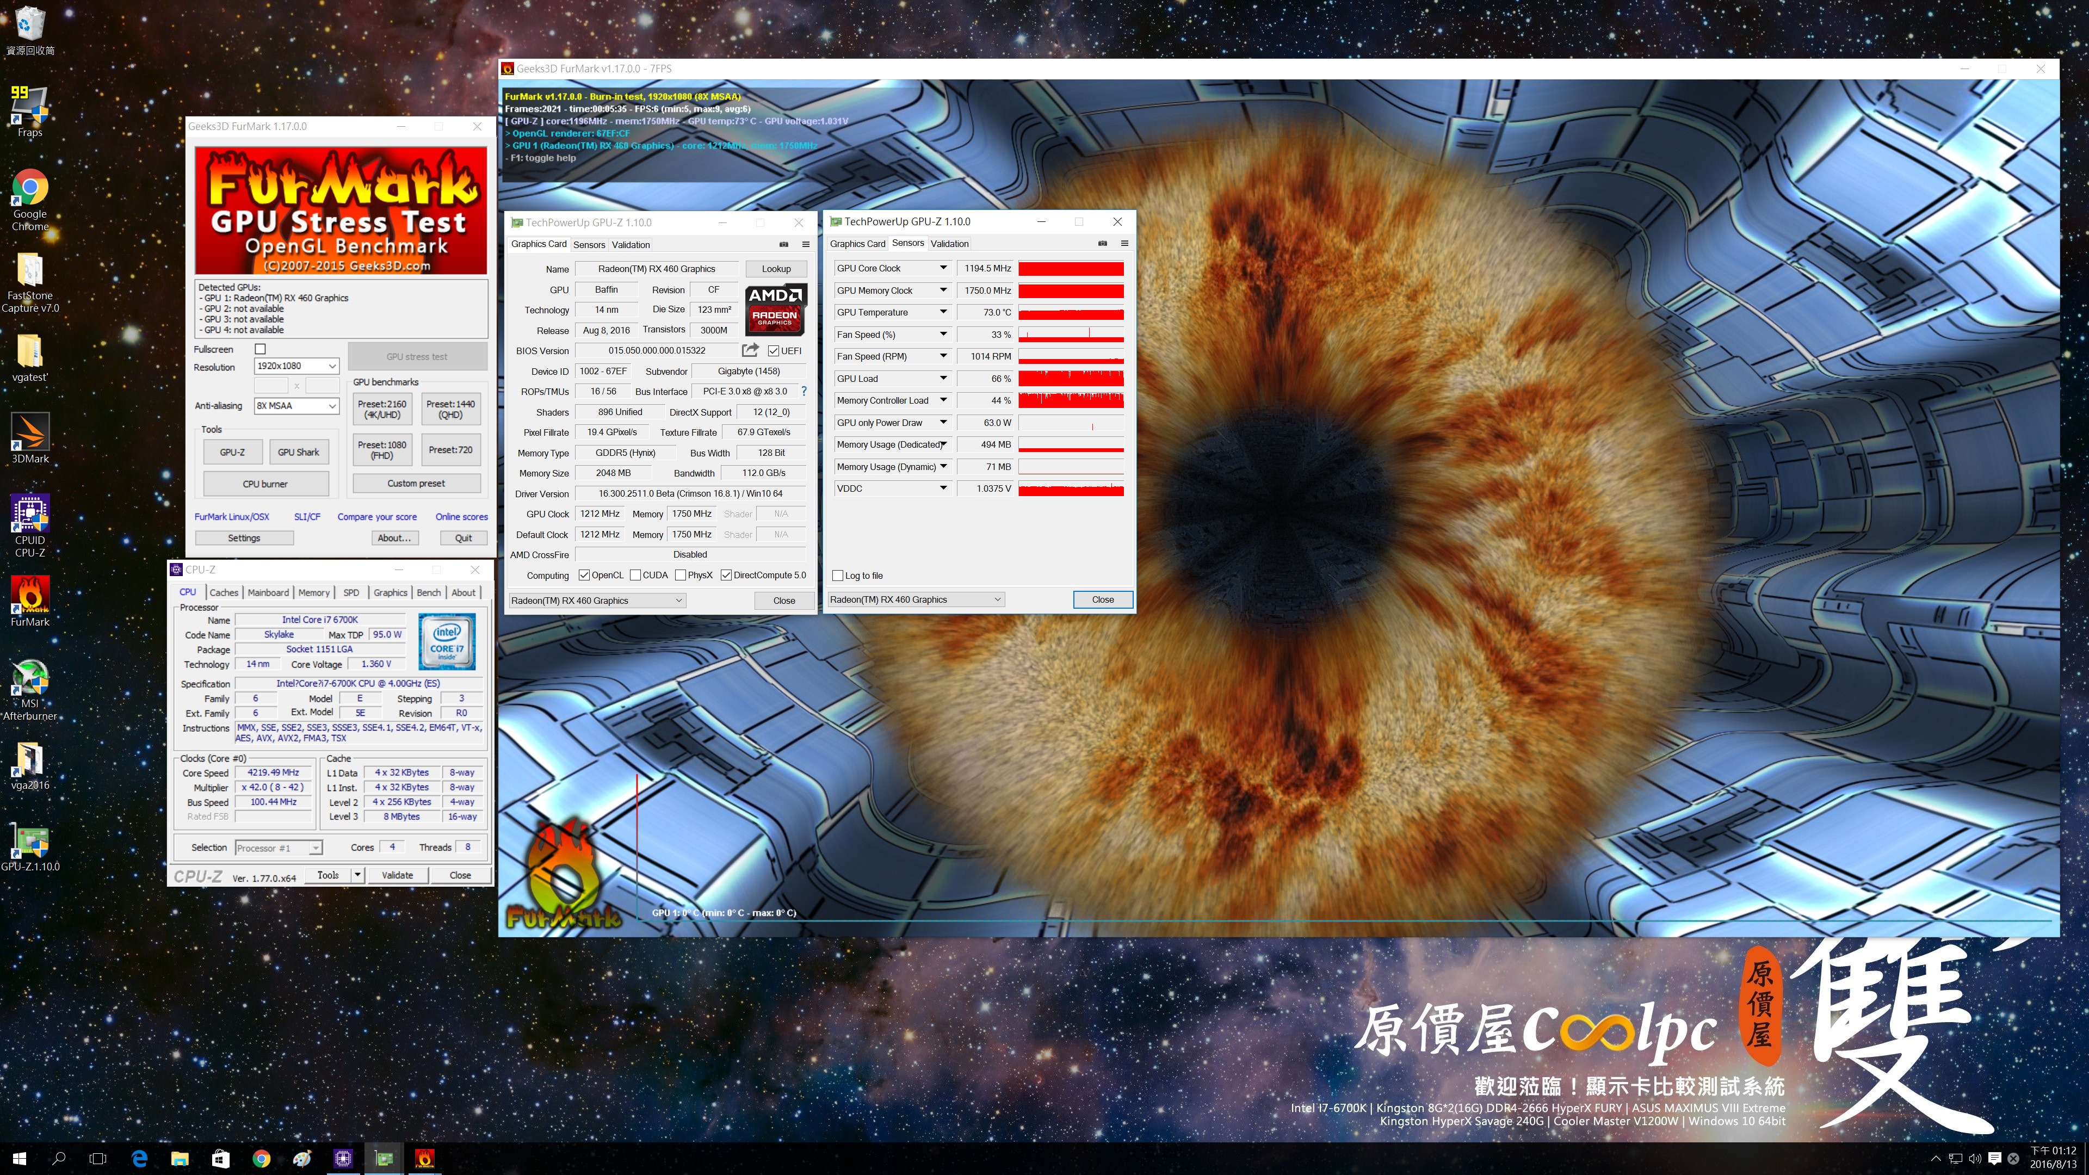Click the taskbar search icon
The width and height of the screenshot is (2089, 1175).
[58, 1159]
